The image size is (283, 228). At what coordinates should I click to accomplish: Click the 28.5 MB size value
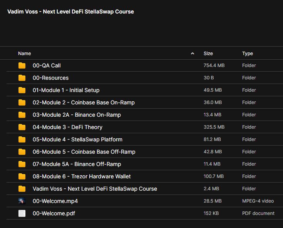pyautogui.click(x=213, y=201)
